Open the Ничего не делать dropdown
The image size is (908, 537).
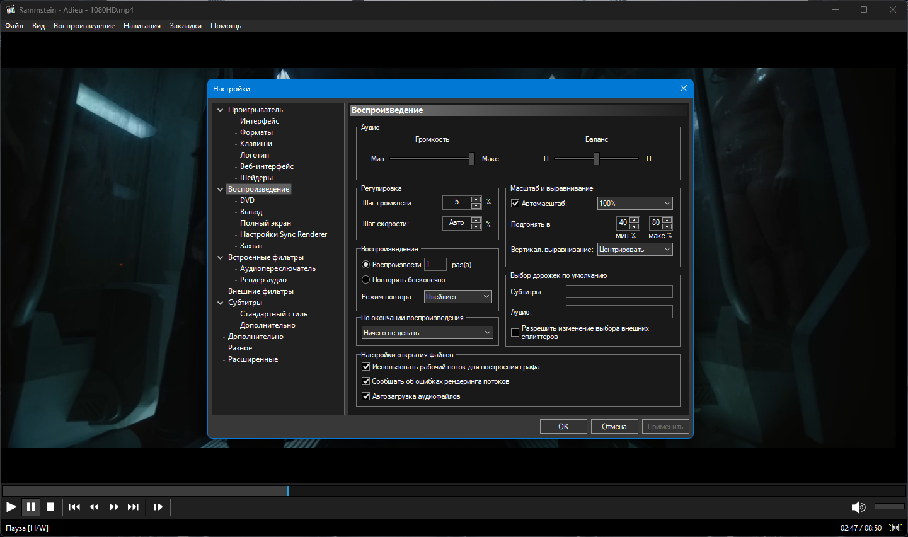427,333
